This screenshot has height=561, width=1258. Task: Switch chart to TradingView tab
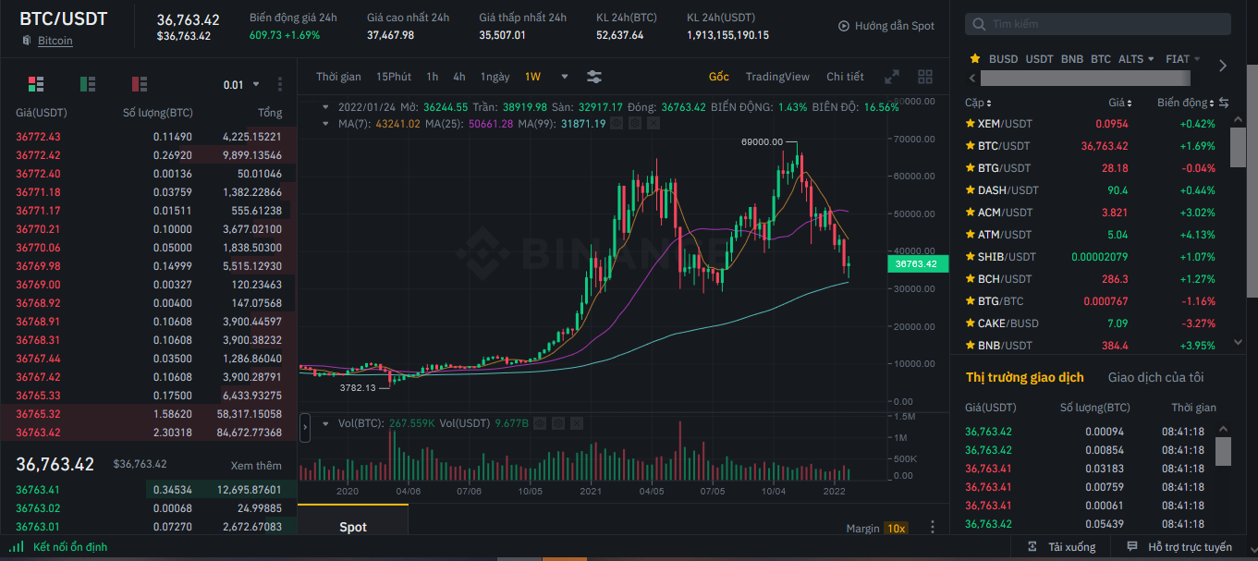pos(777,77)
